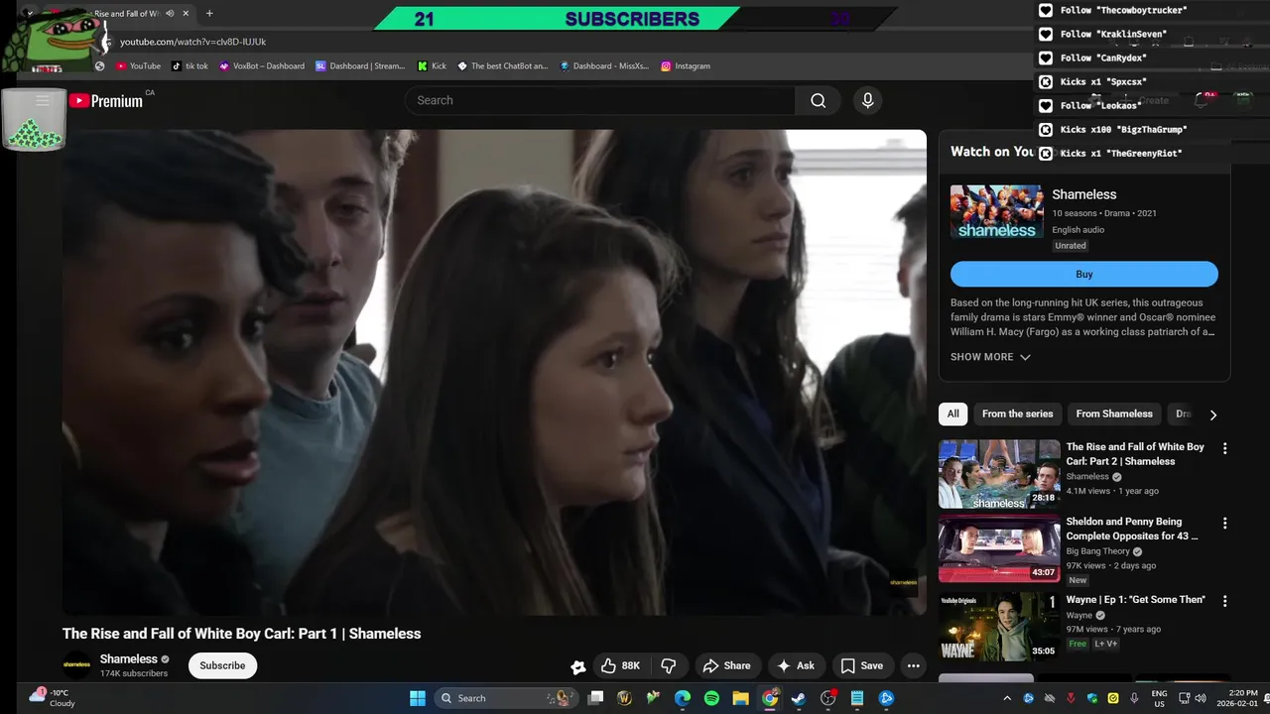
Task: Open the Shameless channel avatar
Action: (x=76, y=664)
